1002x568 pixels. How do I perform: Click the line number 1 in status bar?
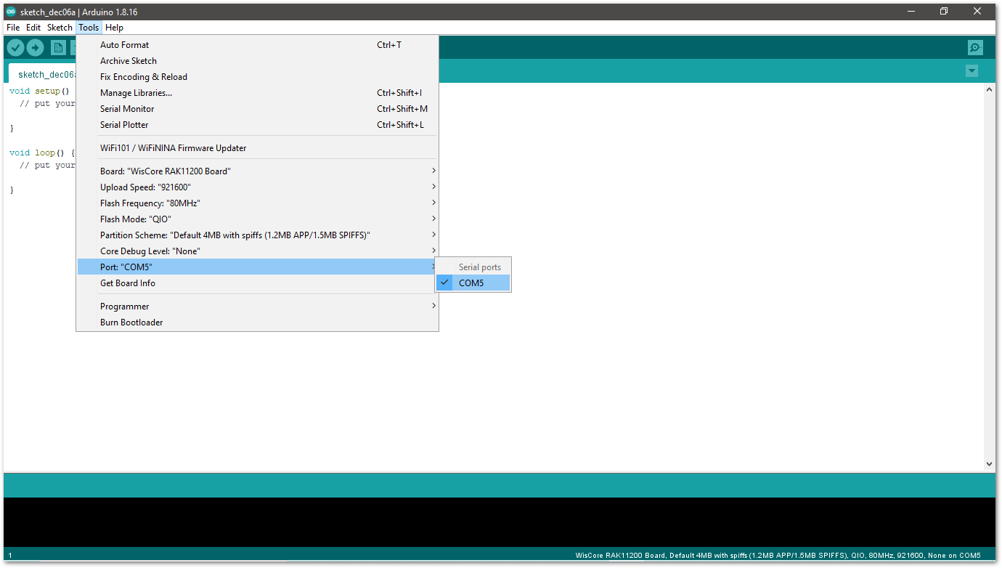[x=10, y=556]
